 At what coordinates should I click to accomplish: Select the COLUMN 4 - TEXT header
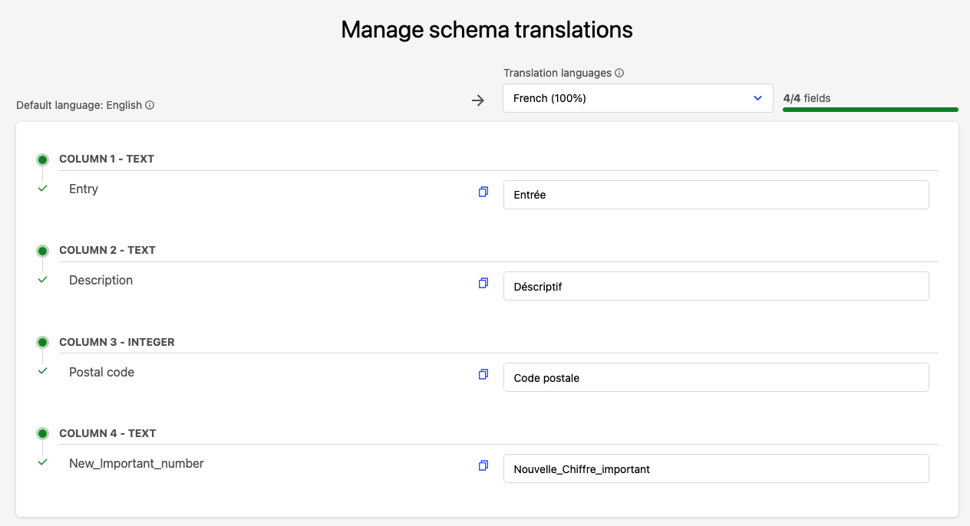point(107,433)
